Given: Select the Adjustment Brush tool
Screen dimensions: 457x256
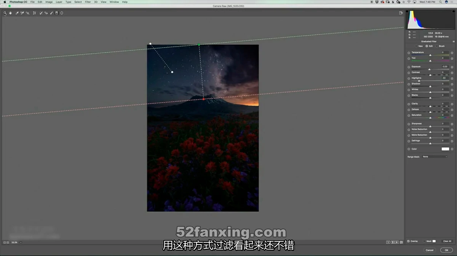Looking at the screenshot, I should click(x=51, y=13).
